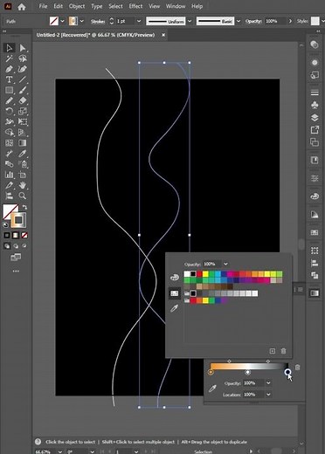Set paint type to Color
The image size is (325, 454).
tap(7, 235)
